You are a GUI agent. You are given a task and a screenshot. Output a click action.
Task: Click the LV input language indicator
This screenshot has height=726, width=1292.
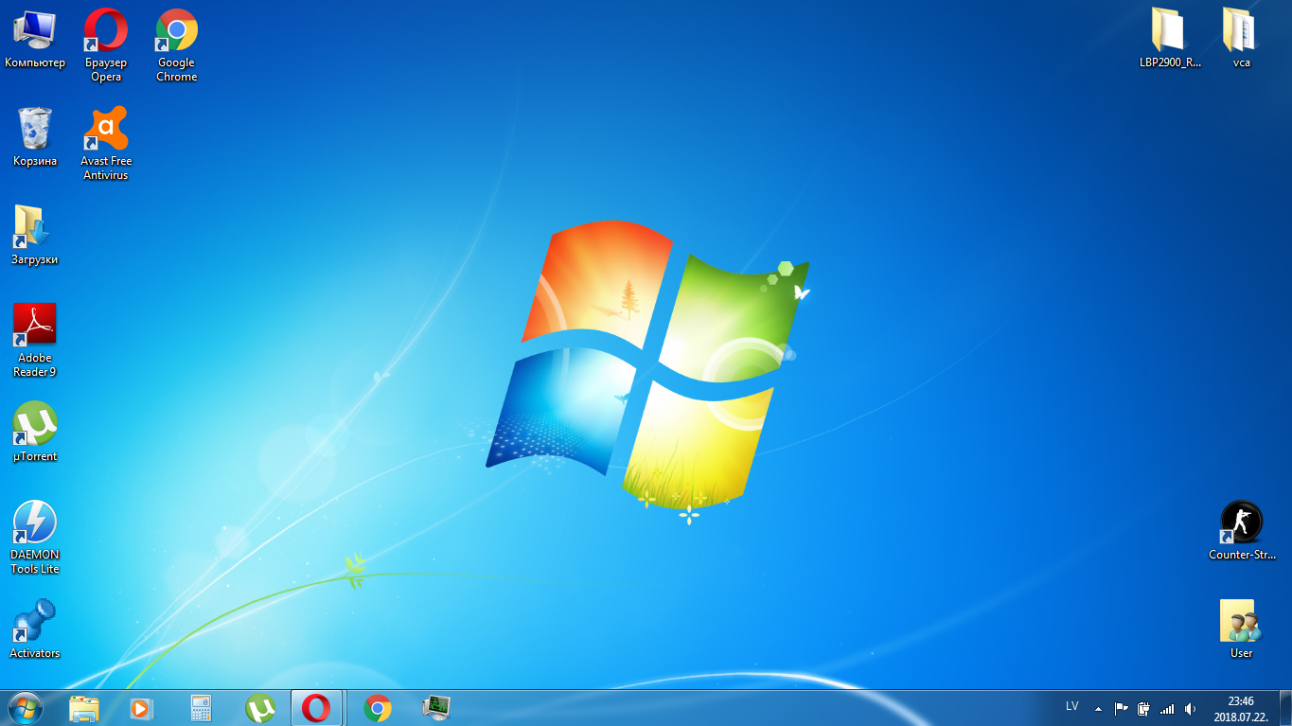tap(1072, 707)
